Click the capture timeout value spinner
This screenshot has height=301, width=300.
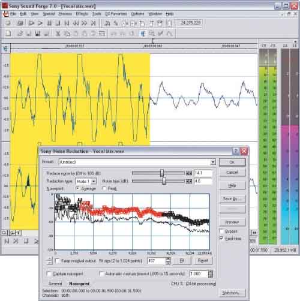(x=211, y=273)
